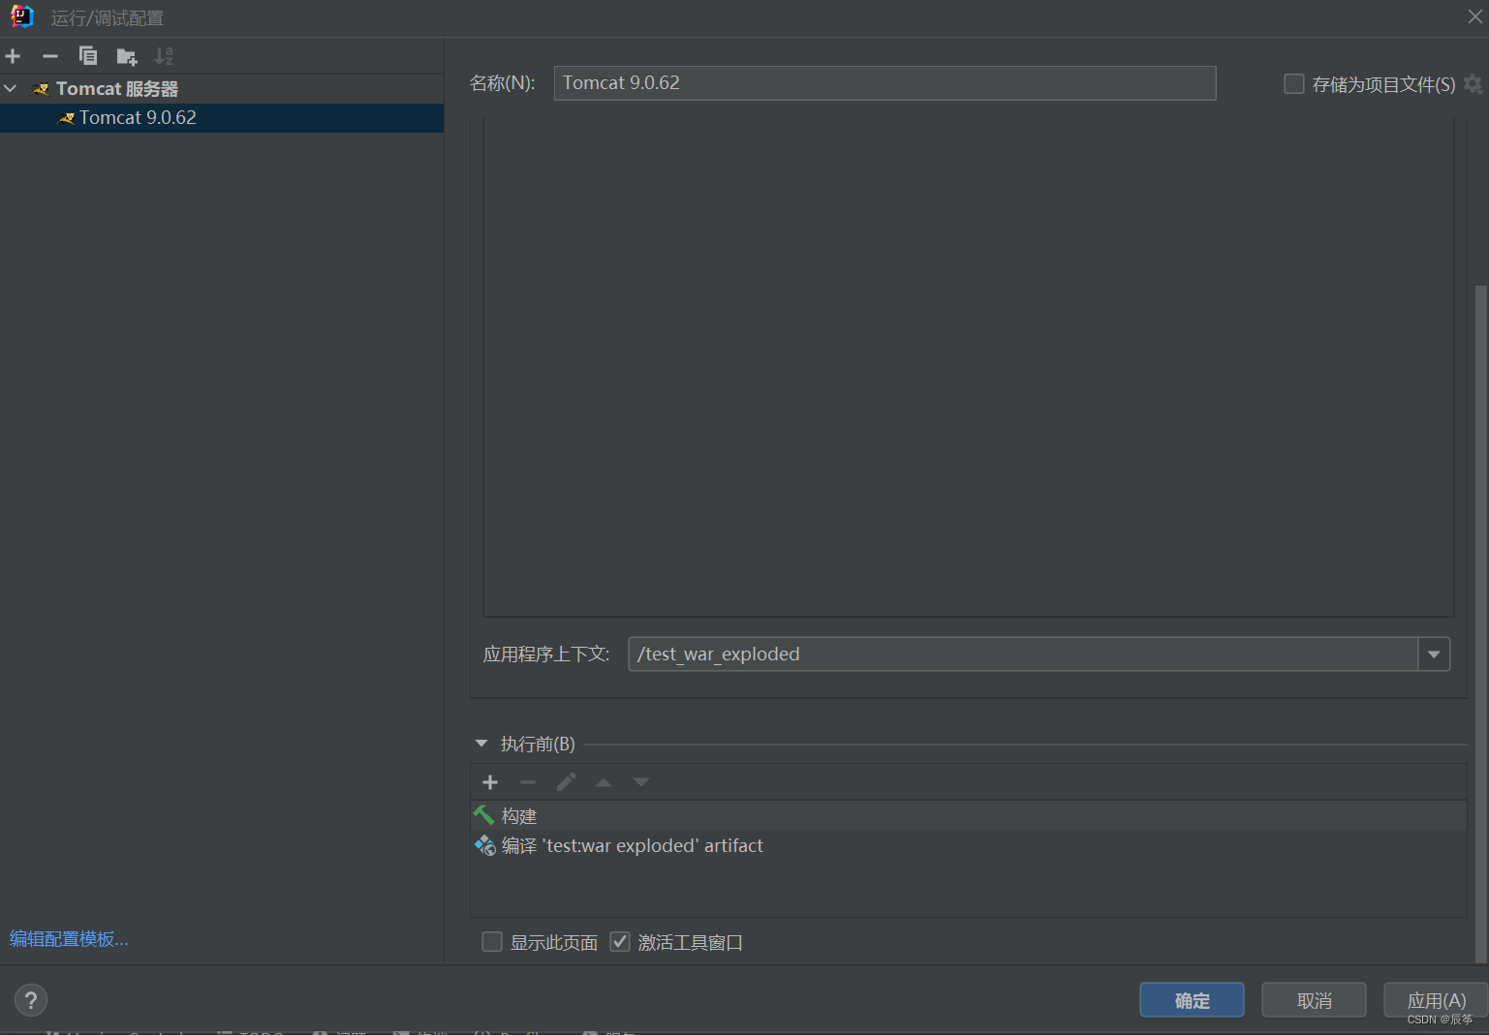The width and height of the screenshot is (1489, 1035).
Task: Edit the selected before-launch task
Action: pyautogui.click(x=566, y=782)
